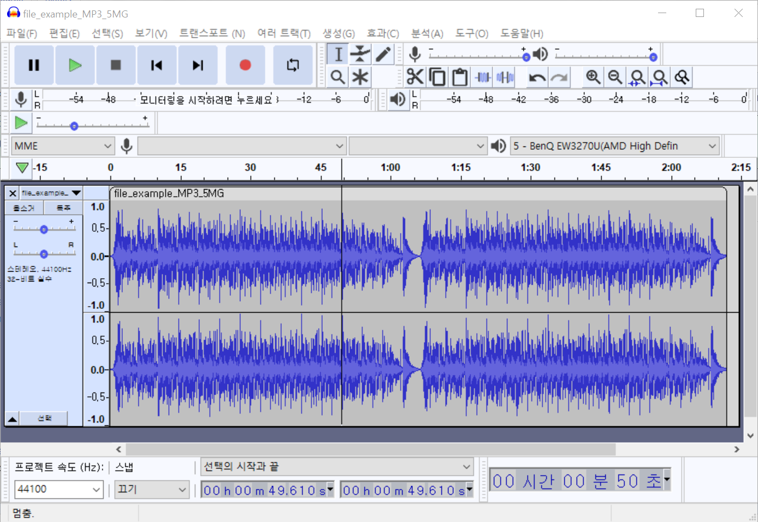Image resolution: width=758 pixels, height=522 pixels.
Task: Skip to end of the track
Action: (198, 65)
